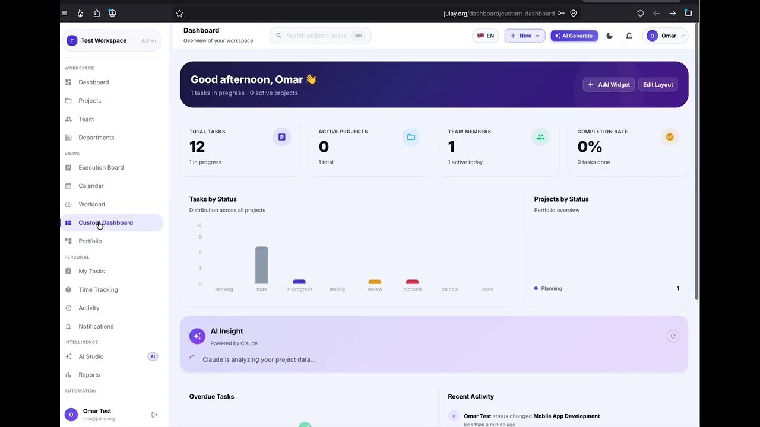The height and width of the screenshot is (427, 760).
Task: Click the Time Tracking clock icon
Action: [68, 290]
